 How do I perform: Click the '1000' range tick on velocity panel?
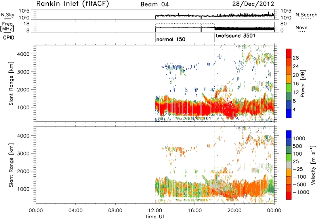coord(23,189)
